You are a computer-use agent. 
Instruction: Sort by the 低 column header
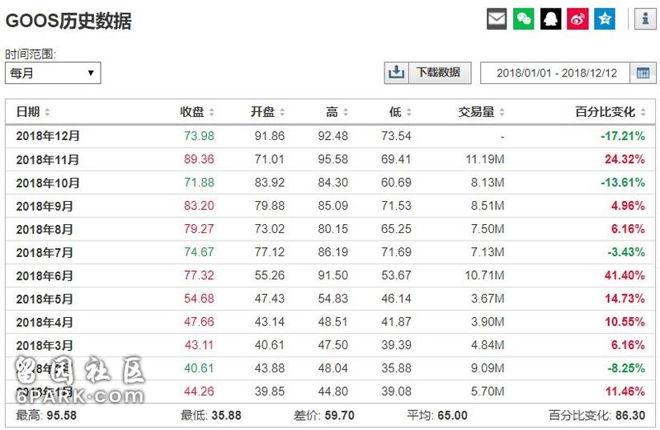click(x=400, y=112)
